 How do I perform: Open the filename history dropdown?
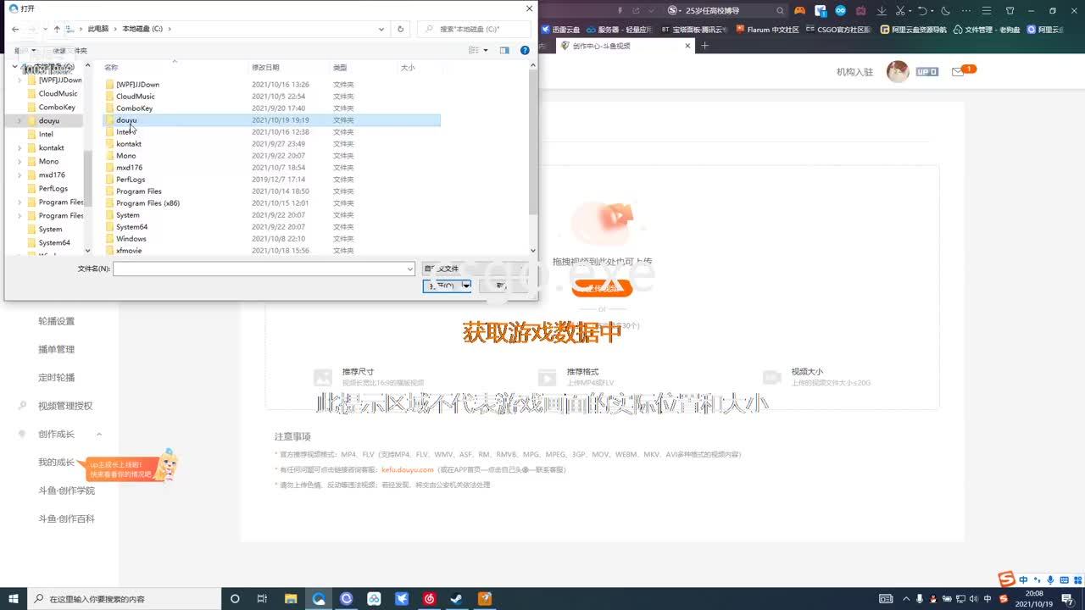(410, 269)
